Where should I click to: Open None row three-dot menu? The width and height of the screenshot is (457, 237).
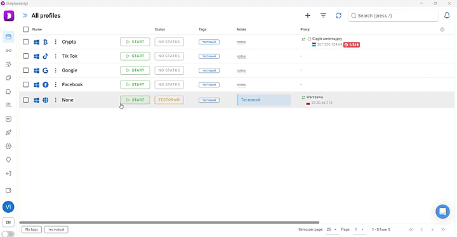tap(55, 100)
